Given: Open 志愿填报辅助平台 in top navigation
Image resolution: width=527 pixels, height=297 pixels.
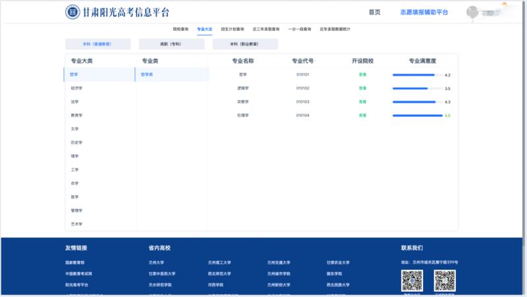Looking at the screenshot, I should point(424,12).
